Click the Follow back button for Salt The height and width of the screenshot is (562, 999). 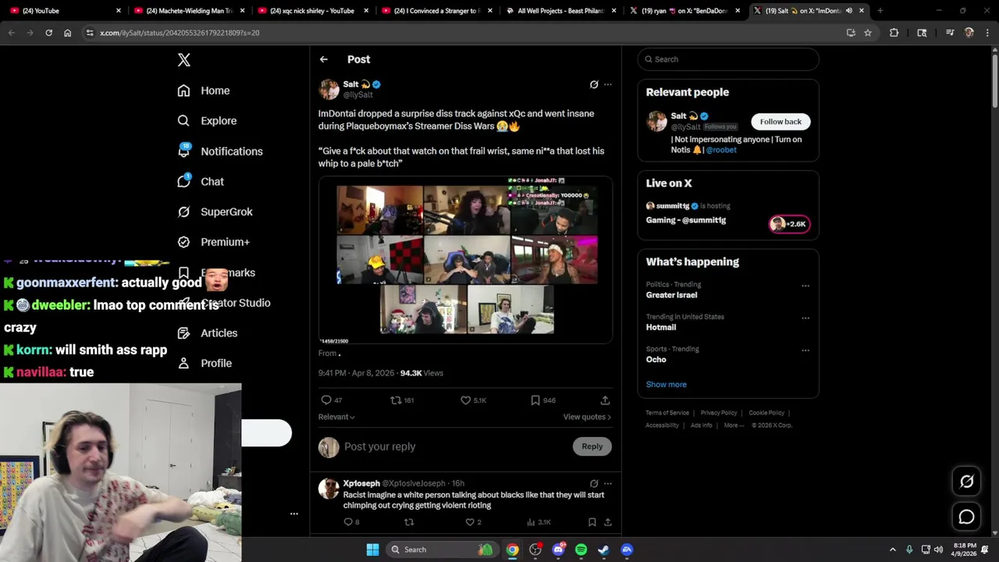(x=780, y=122)
